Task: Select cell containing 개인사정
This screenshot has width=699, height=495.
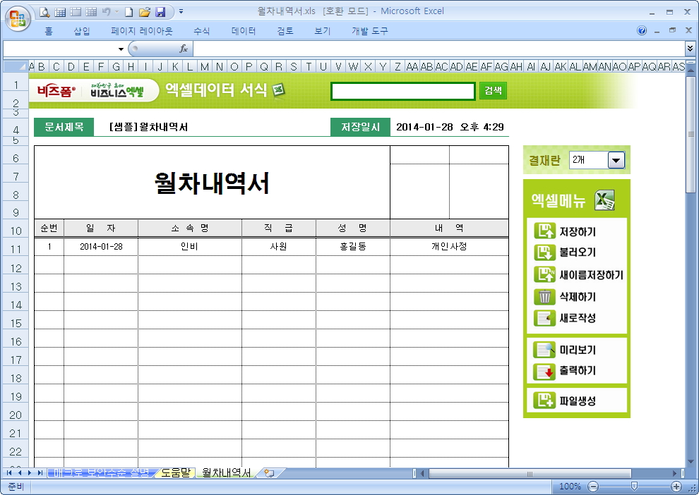Action: pyautogui.click(x=449, y=247)
